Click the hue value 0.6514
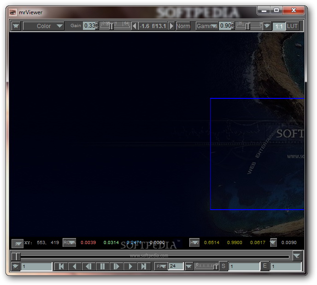The image size is (317, 285). click(x=211, y=242)
